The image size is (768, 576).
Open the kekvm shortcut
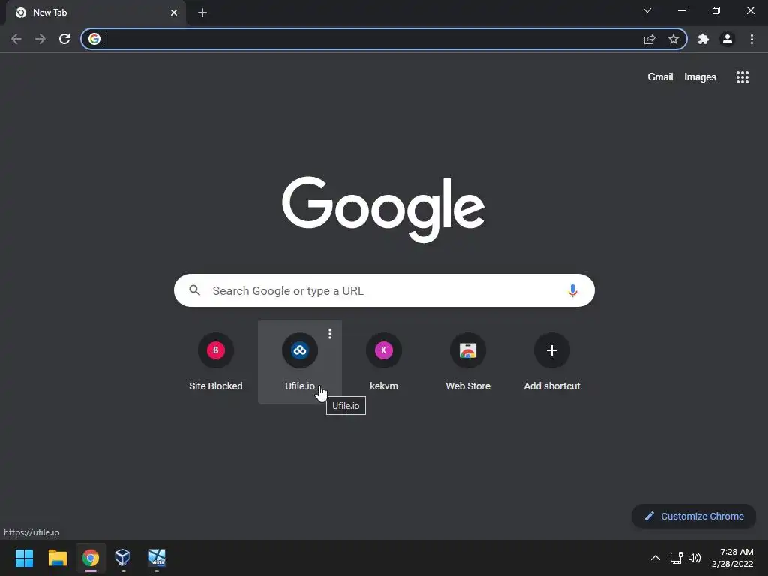point(383,362)
